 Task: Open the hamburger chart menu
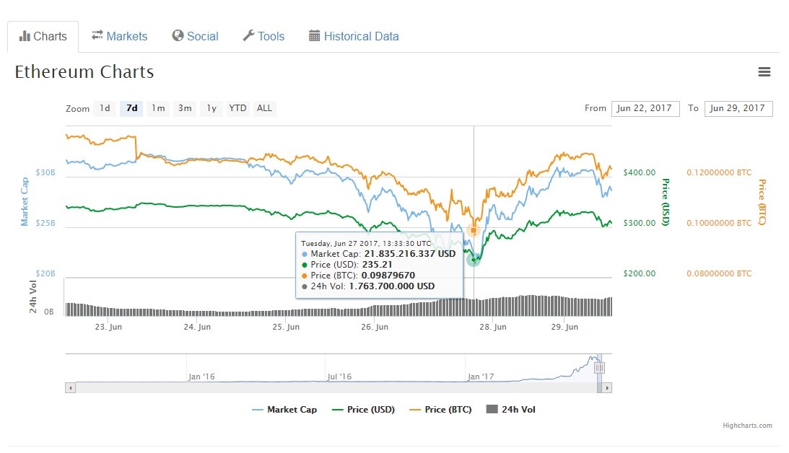(x=764, y=71)
